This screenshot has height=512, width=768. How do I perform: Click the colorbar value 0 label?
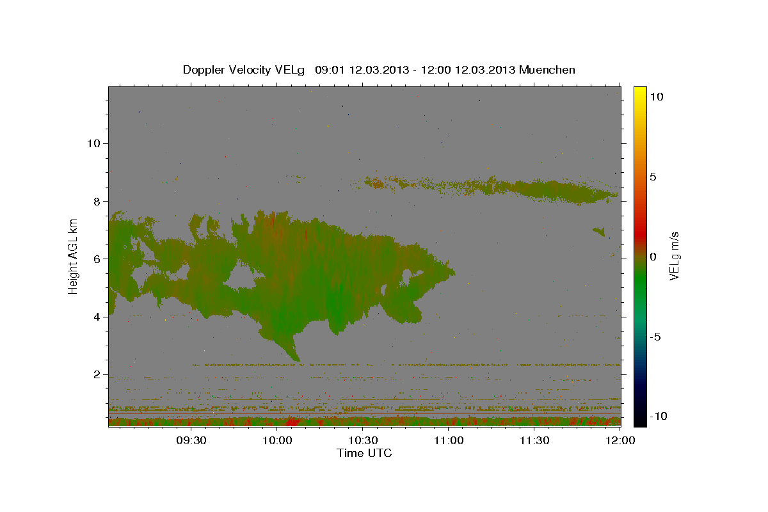[x=653, y=257]
